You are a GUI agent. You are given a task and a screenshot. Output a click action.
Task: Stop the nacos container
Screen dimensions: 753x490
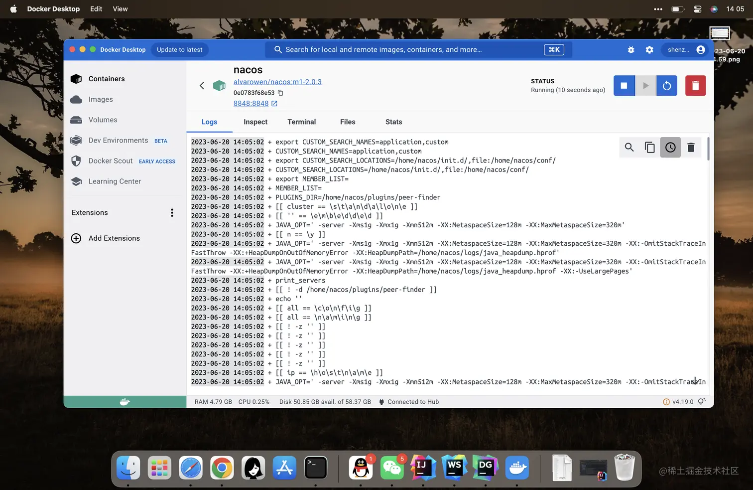click(x=624, y=86)
